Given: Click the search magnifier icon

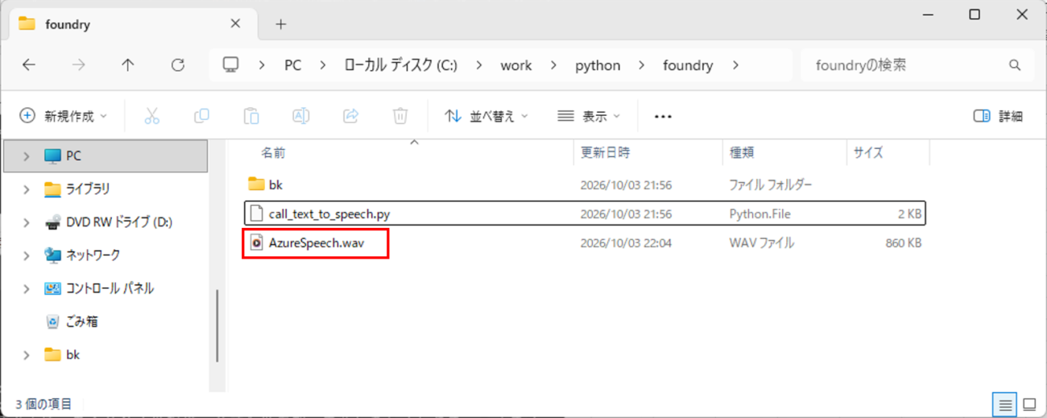Looking at the screenshot, I should tap(1015, 65).
